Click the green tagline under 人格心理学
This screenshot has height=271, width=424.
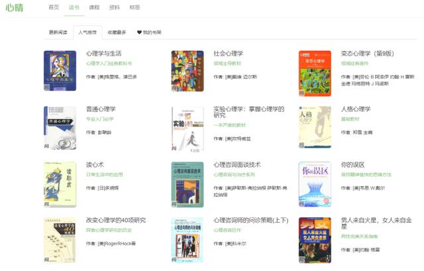coord(350,119)
